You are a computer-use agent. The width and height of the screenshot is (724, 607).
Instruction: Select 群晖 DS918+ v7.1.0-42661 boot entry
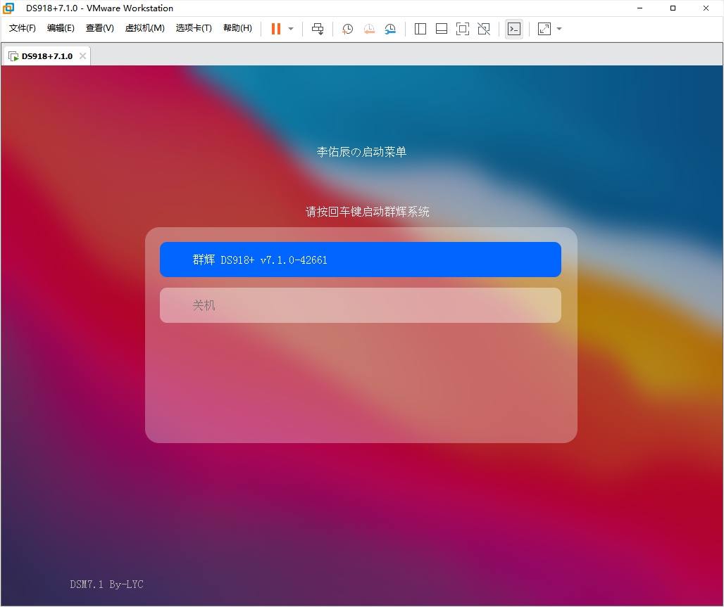click(360, 260)
